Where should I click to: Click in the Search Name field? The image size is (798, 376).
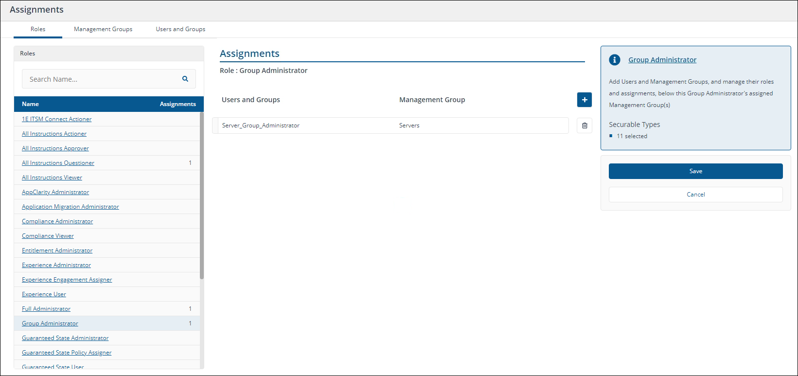(x=102, y=79)
